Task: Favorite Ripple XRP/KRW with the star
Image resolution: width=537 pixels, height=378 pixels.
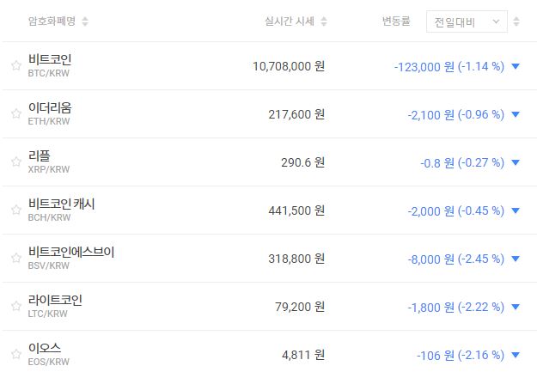Action: click(x=15, y=162)
